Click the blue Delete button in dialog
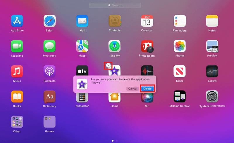This screenshot has width=234, height=143. tap(147, 88)
